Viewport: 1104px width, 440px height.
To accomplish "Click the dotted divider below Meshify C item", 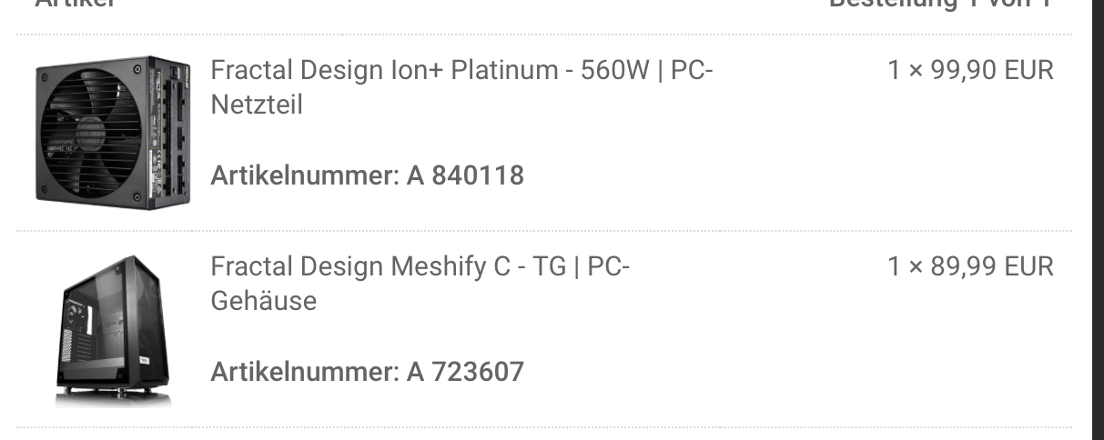I will [x=544, y=427].
